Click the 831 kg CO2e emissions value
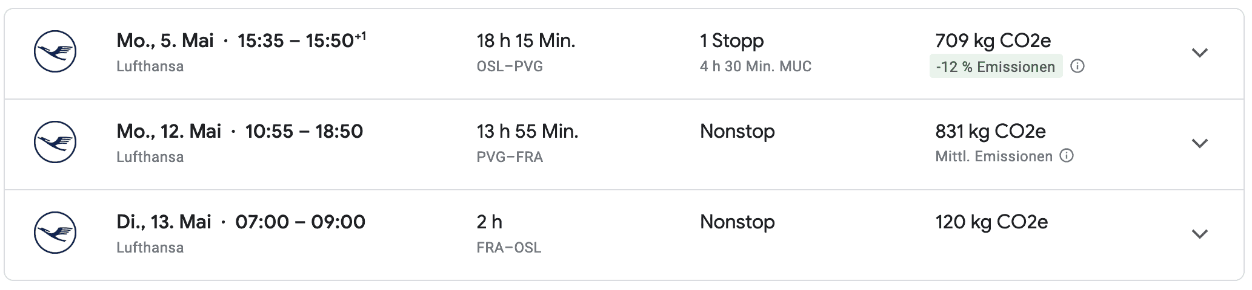Screen dimensions: 1252x290 click(990, 131)
